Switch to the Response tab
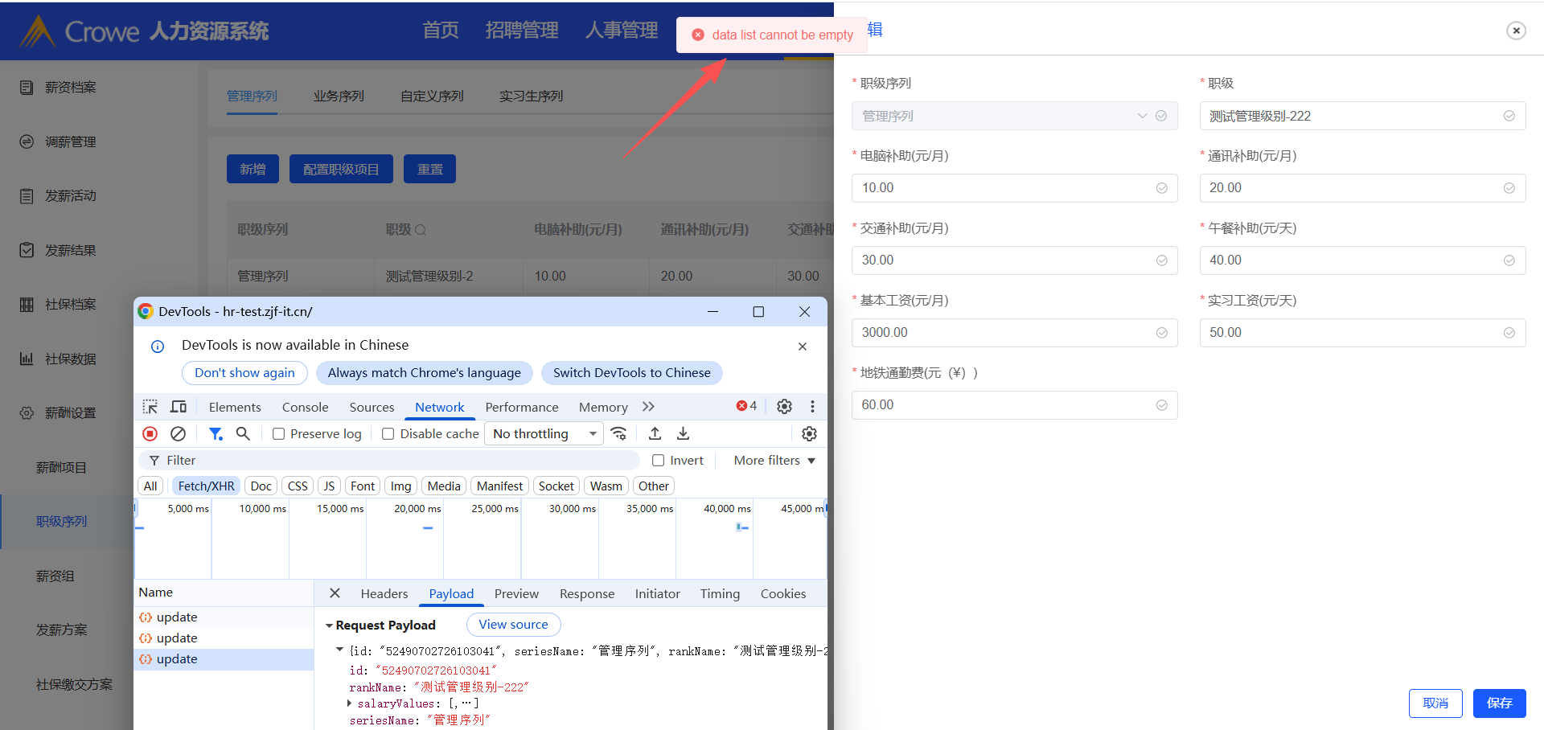The height and width of the screenshot is (730, 1544). (x=586, y=594)
